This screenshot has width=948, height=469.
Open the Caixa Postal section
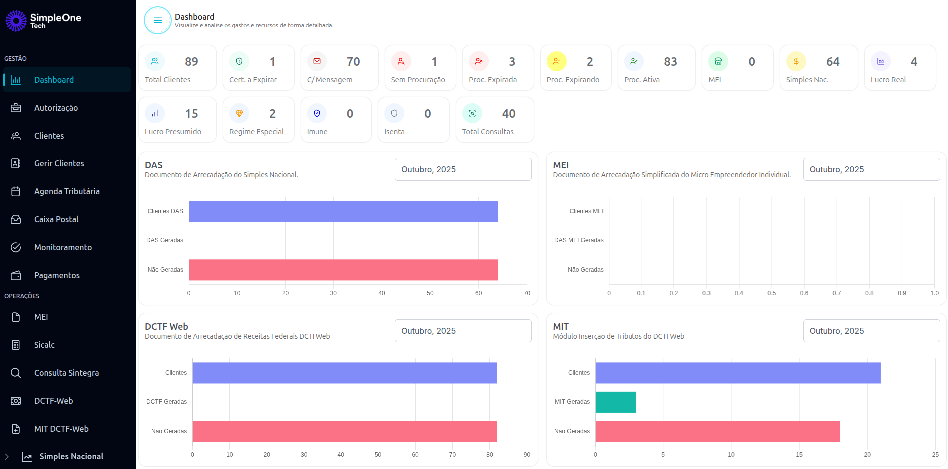click(x=56, y=219)
